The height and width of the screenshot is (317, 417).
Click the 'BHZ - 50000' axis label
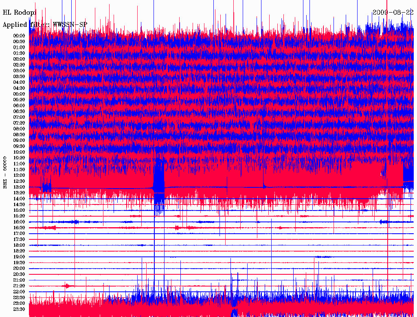[x=5, y=172]
